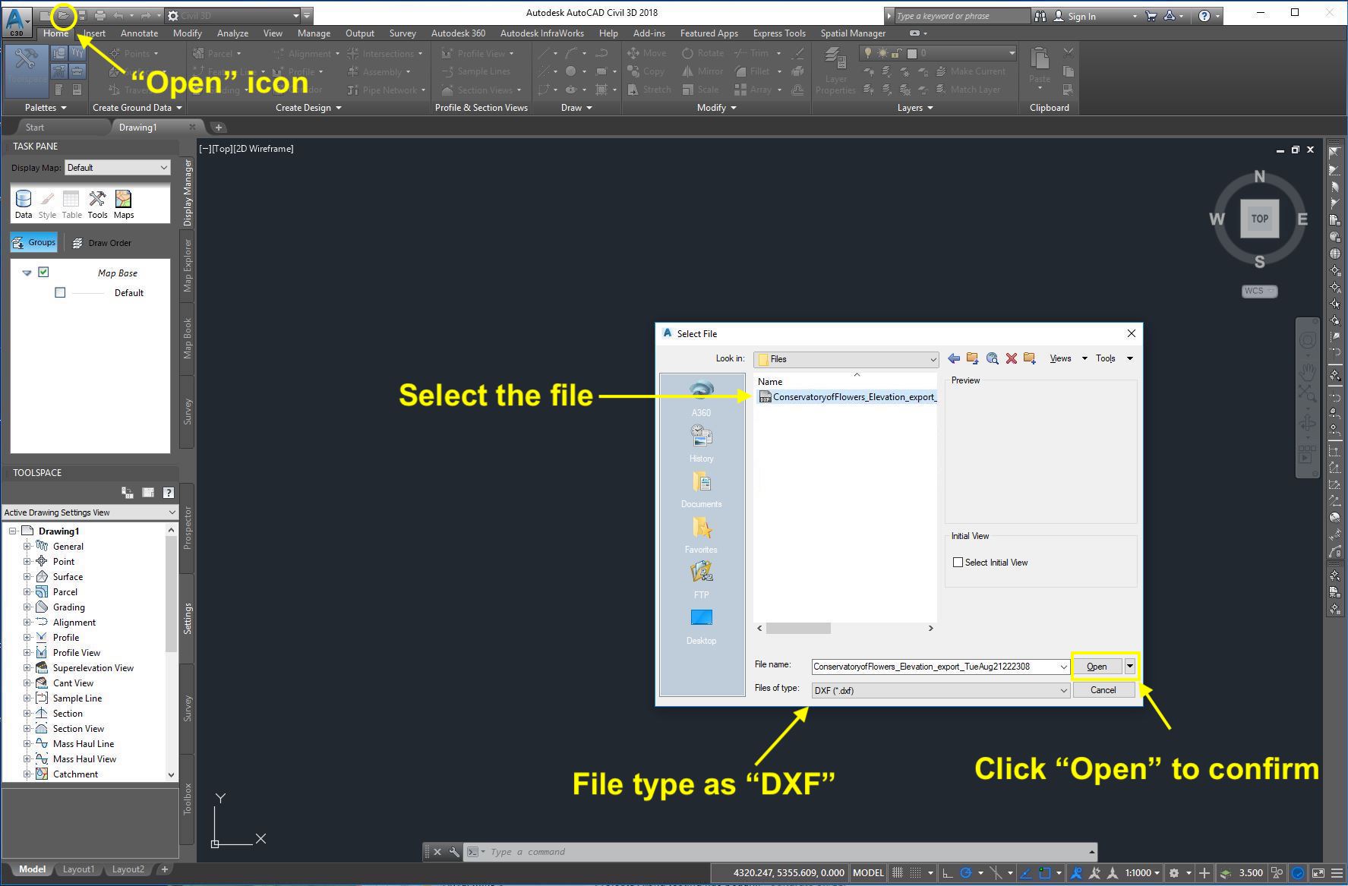Click the Delete red X icon in dialog toolbar
Screen dimensions: 1348x886
click(1011, 358)
